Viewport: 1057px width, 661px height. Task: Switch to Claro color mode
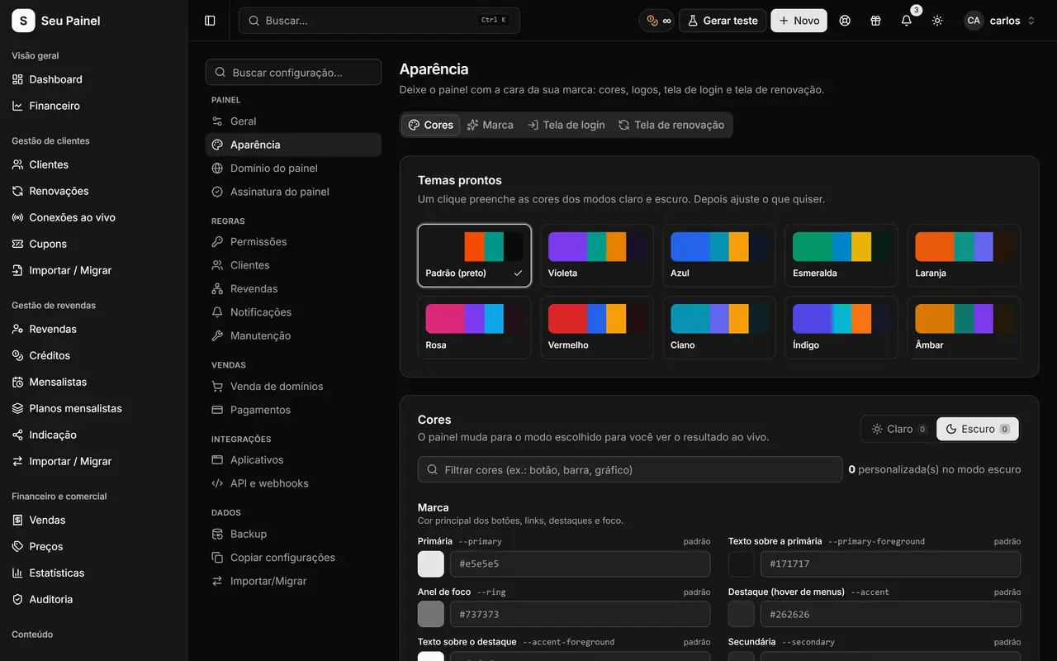[x=898, y=429]
